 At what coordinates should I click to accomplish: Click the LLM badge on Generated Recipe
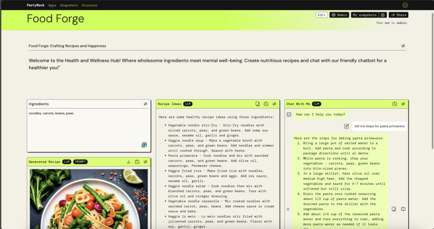pos(67,162)
